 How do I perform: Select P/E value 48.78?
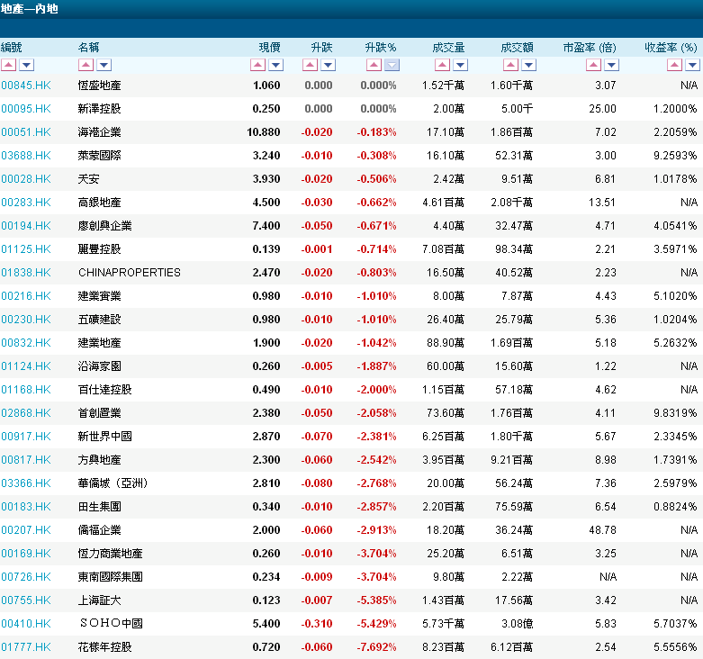602,530
